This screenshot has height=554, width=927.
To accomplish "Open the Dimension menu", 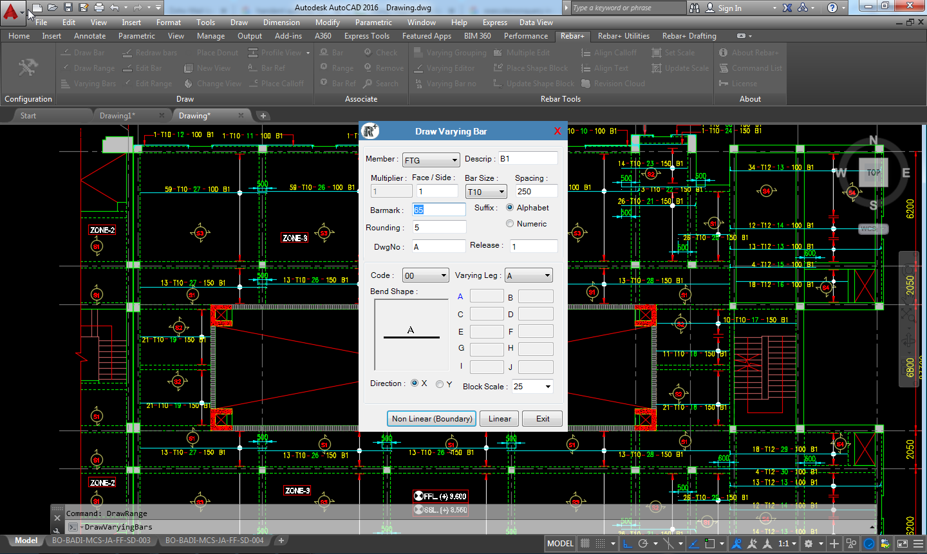I will point(281,23).
